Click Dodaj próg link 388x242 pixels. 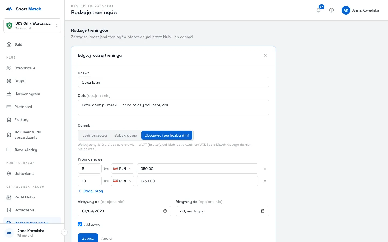point(91,191)
